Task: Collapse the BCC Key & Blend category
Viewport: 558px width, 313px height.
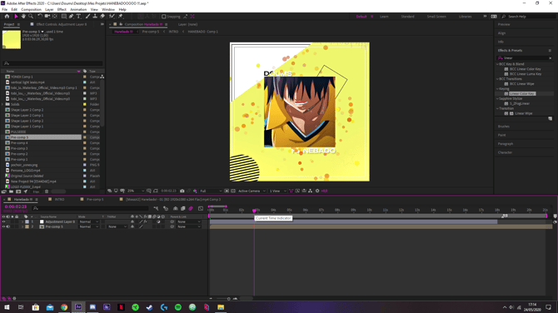Action: point(497,64)
